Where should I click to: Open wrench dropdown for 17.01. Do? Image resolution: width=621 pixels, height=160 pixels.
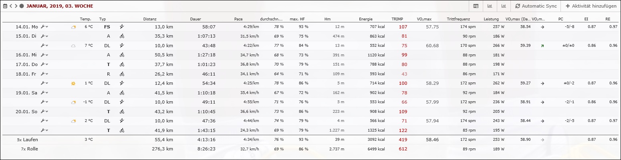point(44,64)
